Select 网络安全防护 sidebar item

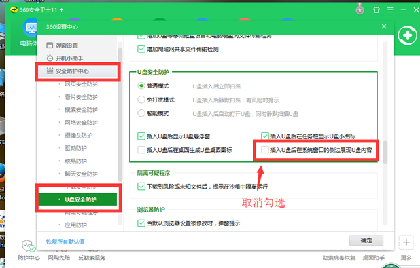(x=81, y=123)
